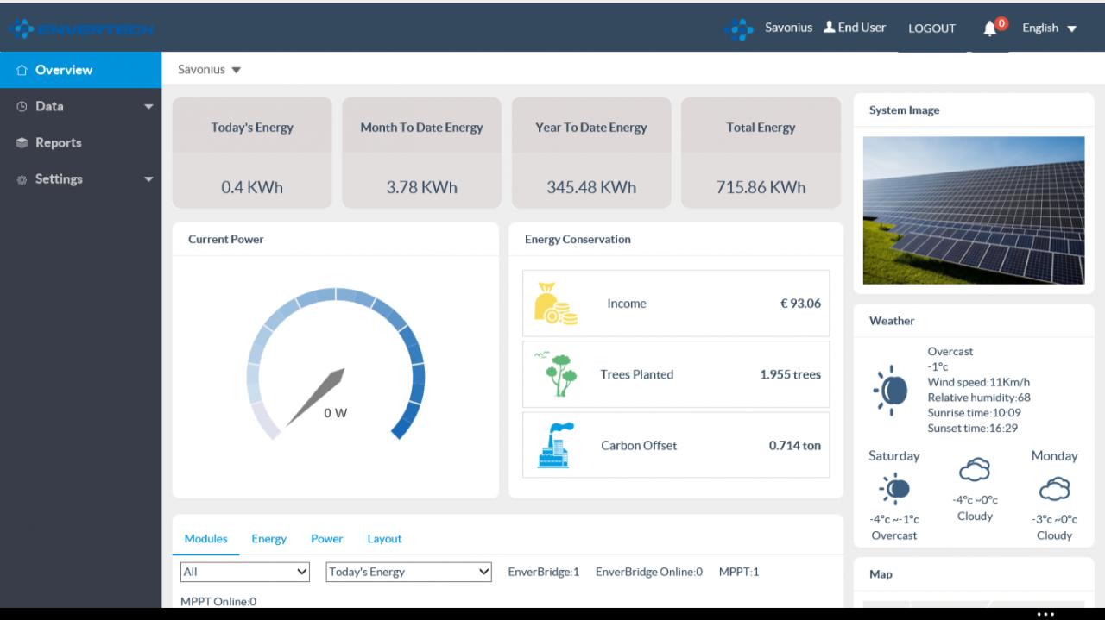Open the Today's Energy select dropdown

tap(409, 572)
